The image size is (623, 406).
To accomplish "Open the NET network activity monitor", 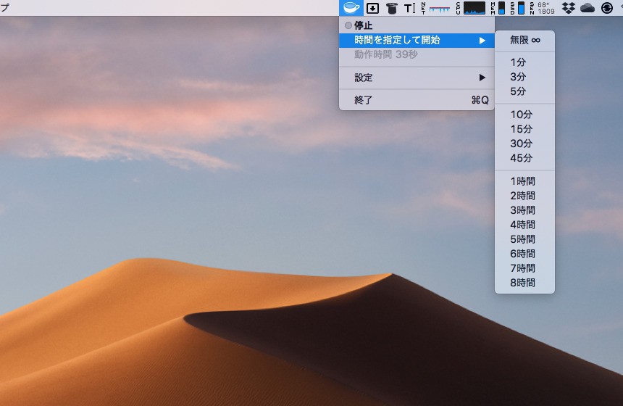I will click(x=435, y=8).
